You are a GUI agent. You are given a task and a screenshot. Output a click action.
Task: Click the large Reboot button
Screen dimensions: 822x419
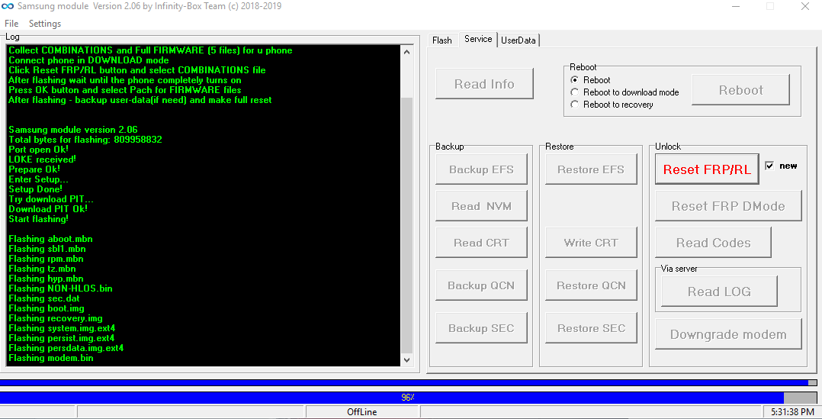(x=740, y=89)
